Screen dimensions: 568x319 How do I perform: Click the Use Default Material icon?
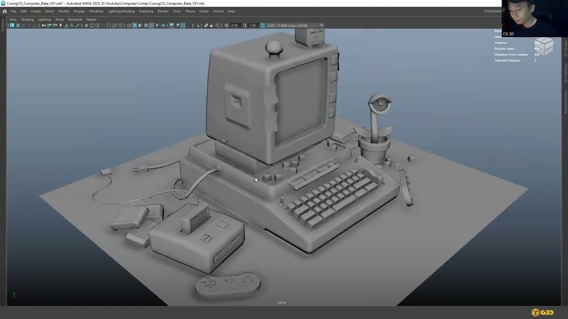[140, 25]
